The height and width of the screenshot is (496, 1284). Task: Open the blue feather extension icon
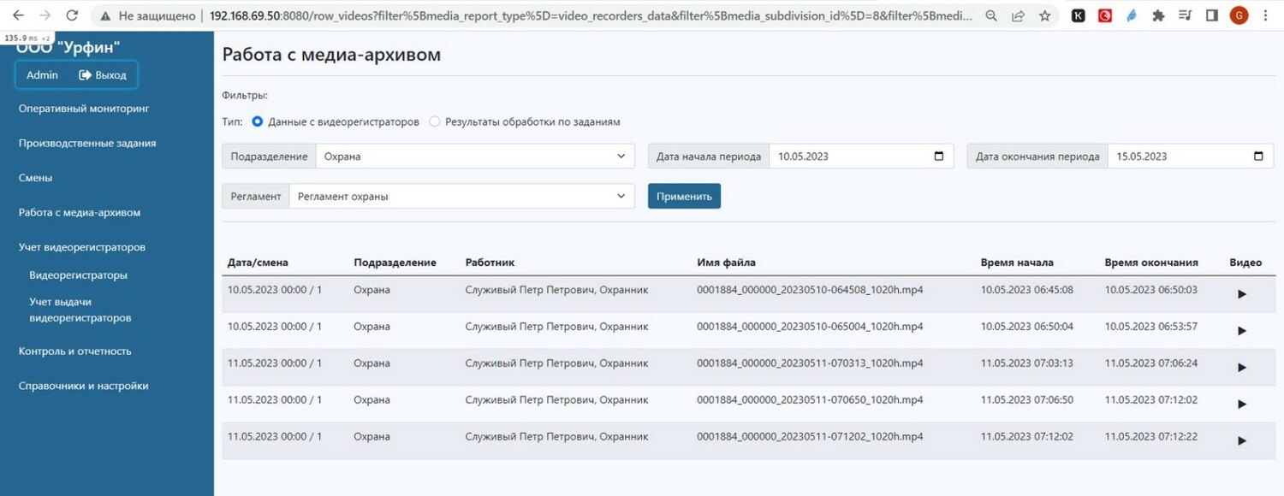(1132, 15)
